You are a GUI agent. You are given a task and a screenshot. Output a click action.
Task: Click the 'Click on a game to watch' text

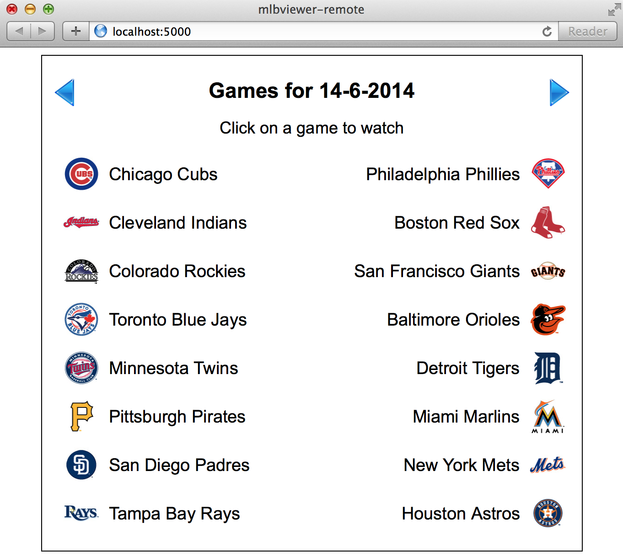tap(311, 128)
